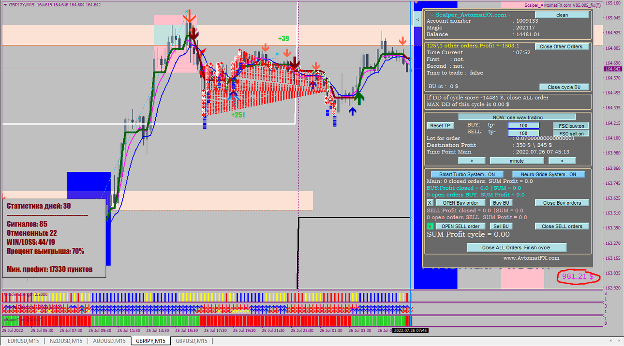This screenshot has width=624, height=346.
Task: Click the minute time unit button
Action: click(x=517, y=161)
